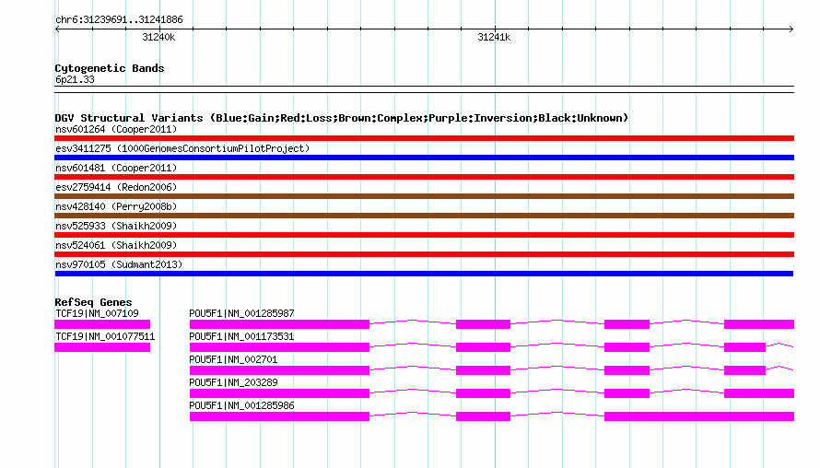This screenshot has height=468, width=820.
Task: Click the red bar of nsv601264
Action: click(x=424, y=138)
